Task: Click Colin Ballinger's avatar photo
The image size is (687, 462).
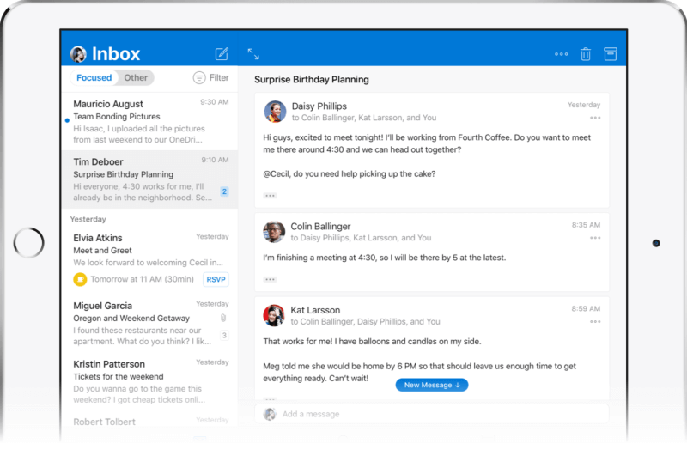Action: coord(274,232)
